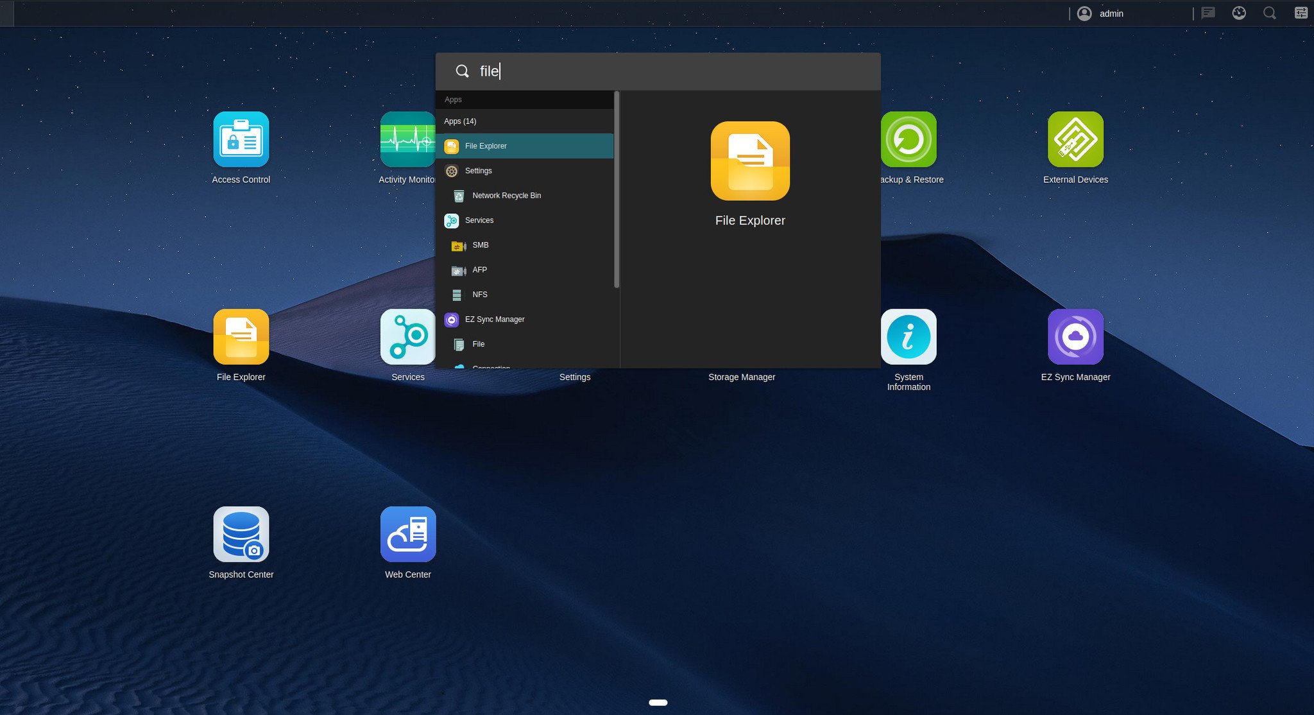Click the search results scrollbar

pyautogui.click(x=617, y=190)
